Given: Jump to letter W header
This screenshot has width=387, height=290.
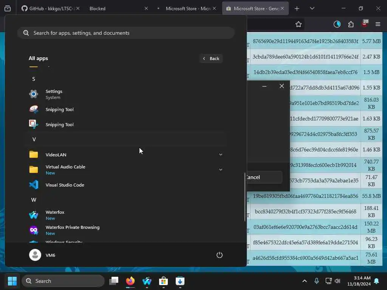Looking at the screenshot, I should 34,200.
